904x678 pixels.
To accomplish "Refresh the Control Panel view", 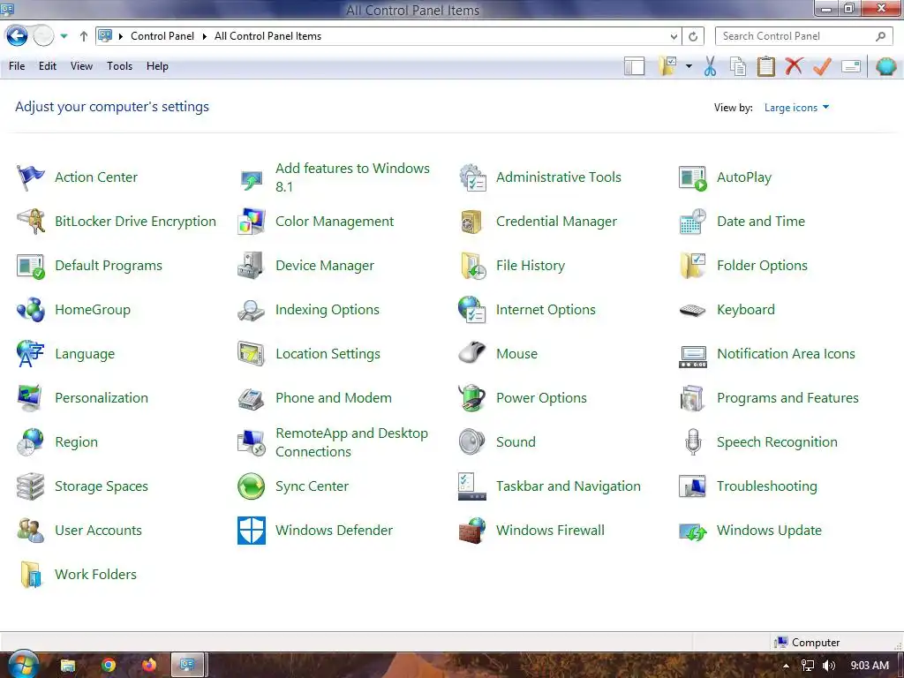I will 693,36.
